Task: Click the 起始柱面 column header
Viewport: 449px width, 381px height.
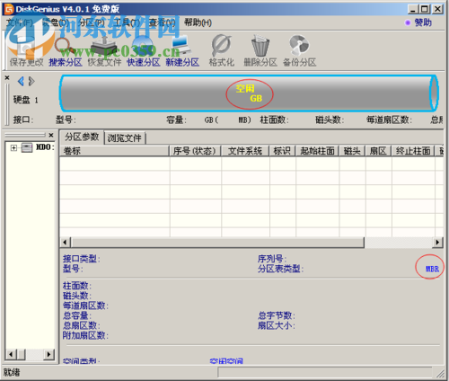Action: point(317,151)
